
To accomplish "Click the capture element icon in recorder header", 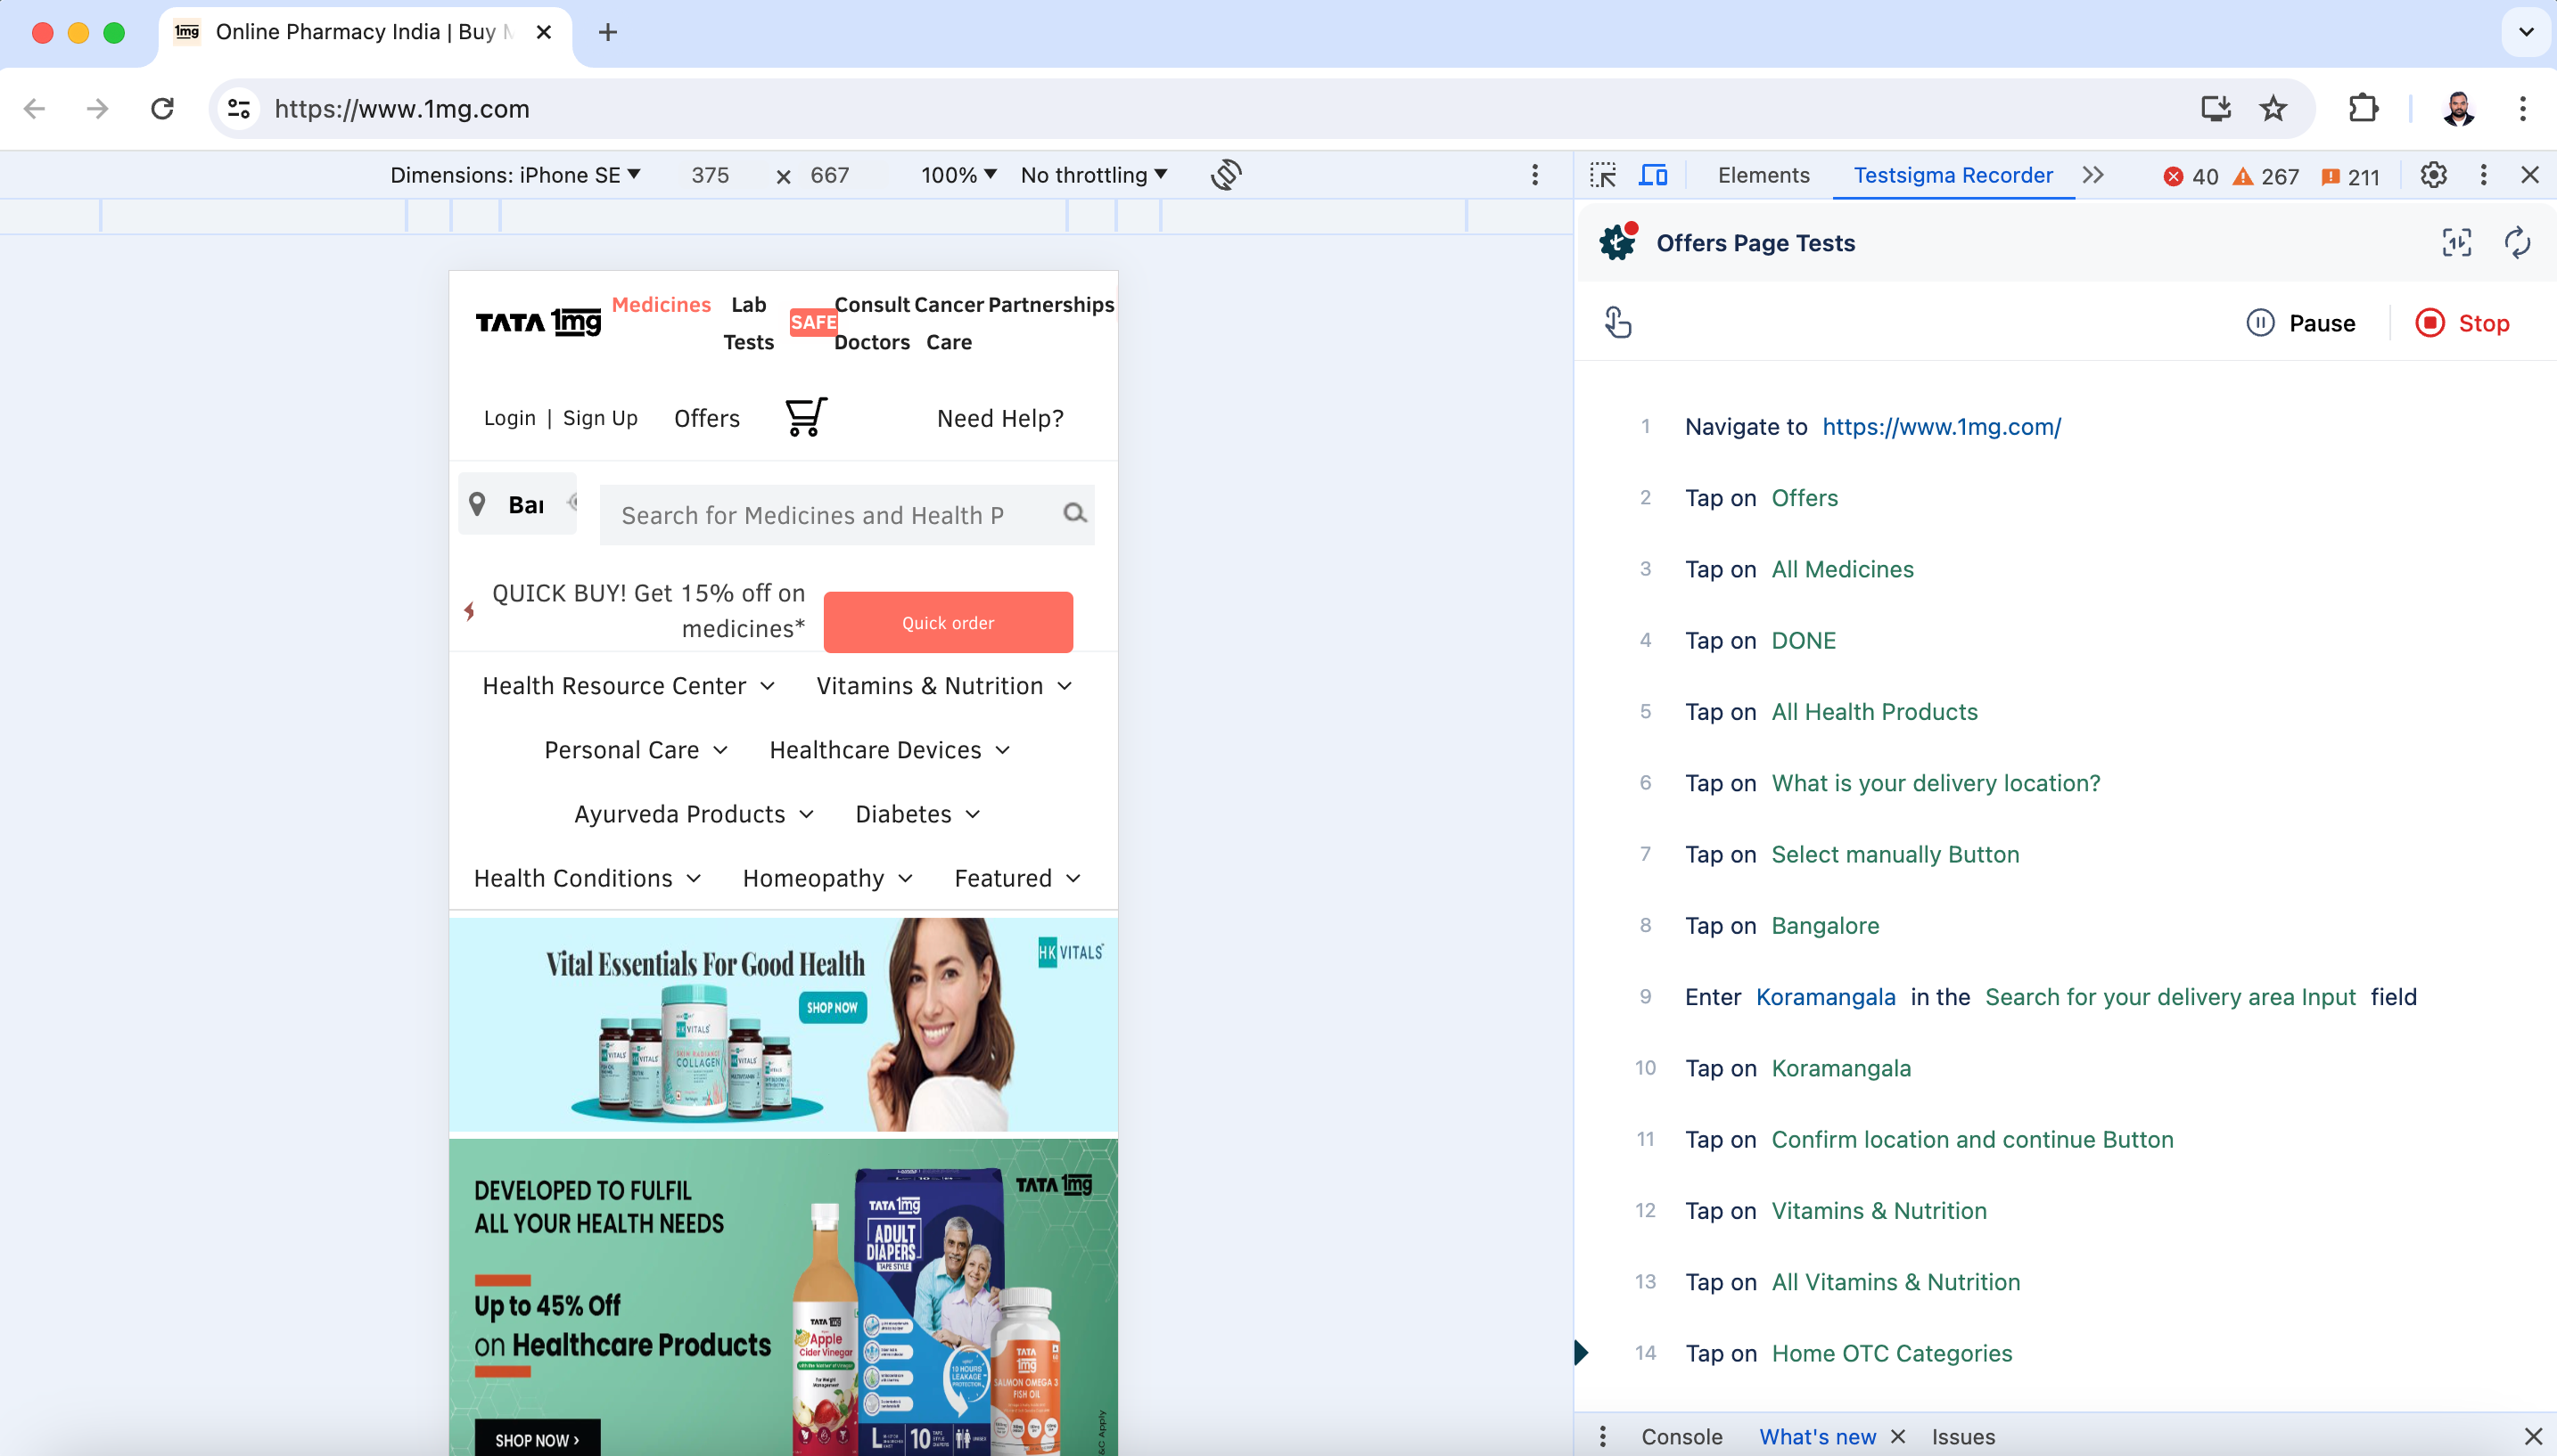I will [x=2456, y=242].
